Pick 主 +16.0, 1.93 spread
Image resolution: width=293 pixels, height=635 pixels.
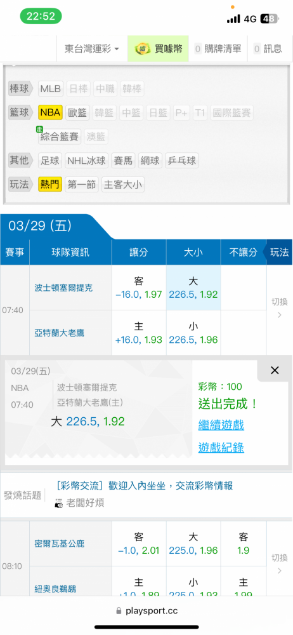139,333
